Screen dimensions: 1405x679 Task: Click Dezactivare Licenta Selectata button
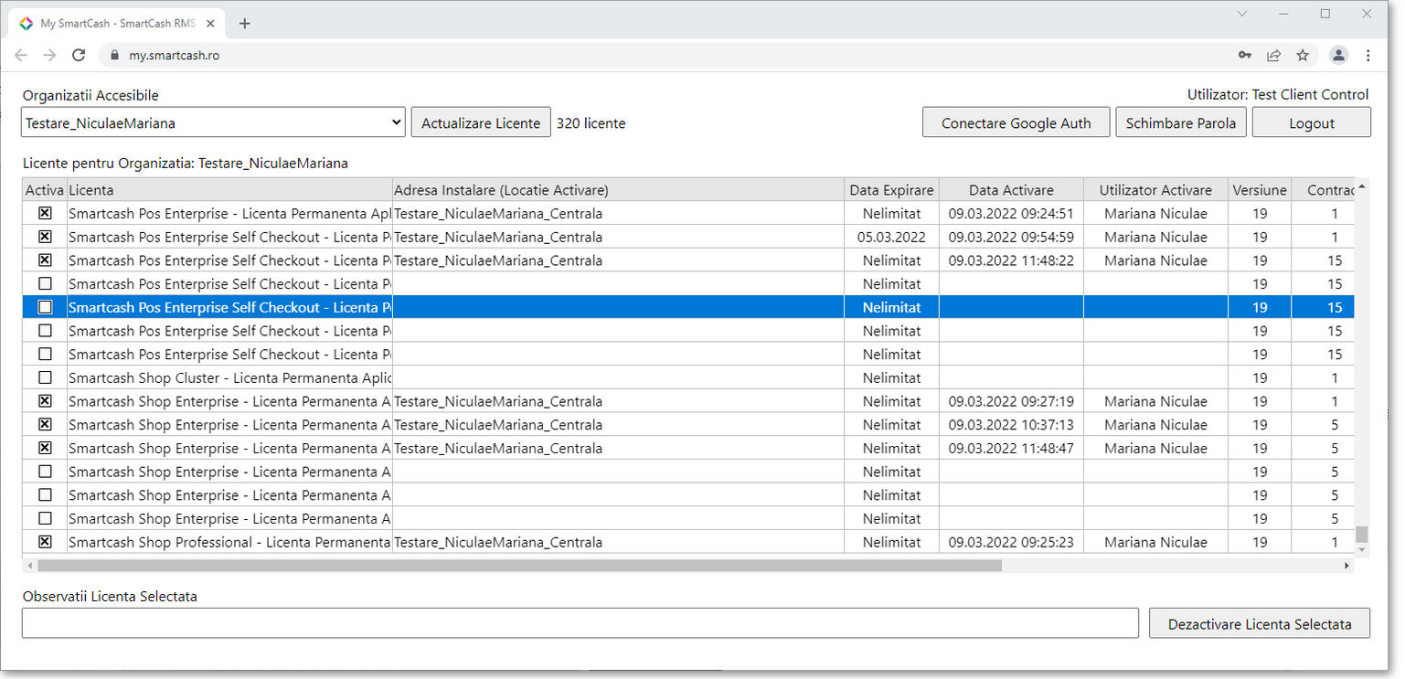click(x=1260, y=623)
